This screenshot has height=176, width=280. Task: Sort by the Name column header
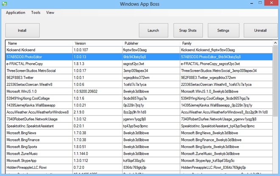[39, 43]
